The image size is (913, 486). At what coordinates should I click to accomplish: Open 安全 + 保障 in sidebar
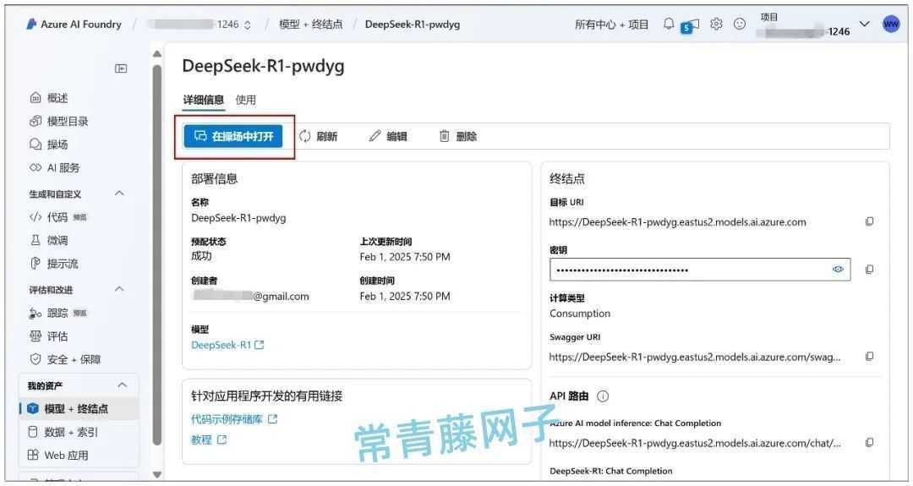coord(65,360)
